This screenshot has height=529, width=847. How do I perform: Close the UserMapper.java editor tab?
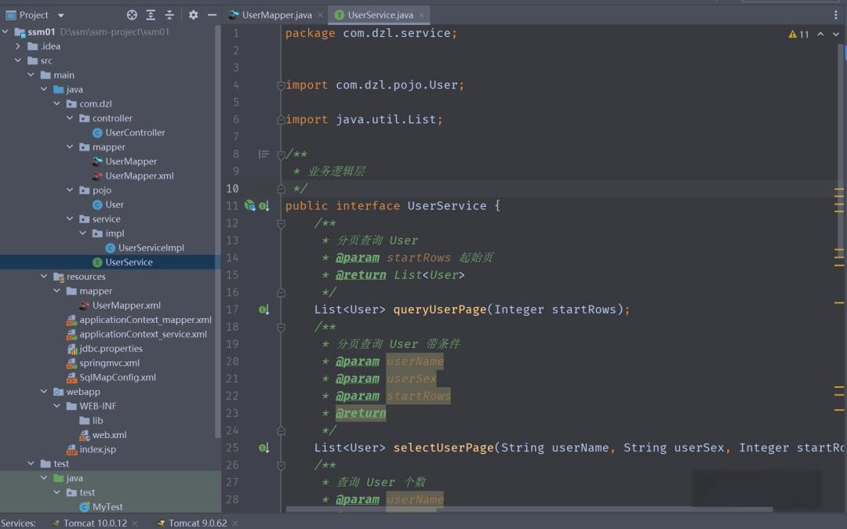pos(320,15)
